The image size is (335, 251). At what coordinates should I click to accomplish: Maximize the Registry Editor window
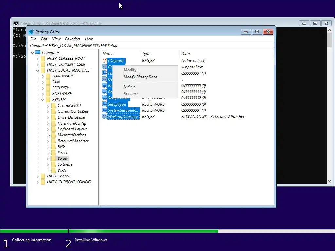coord(257,32)
